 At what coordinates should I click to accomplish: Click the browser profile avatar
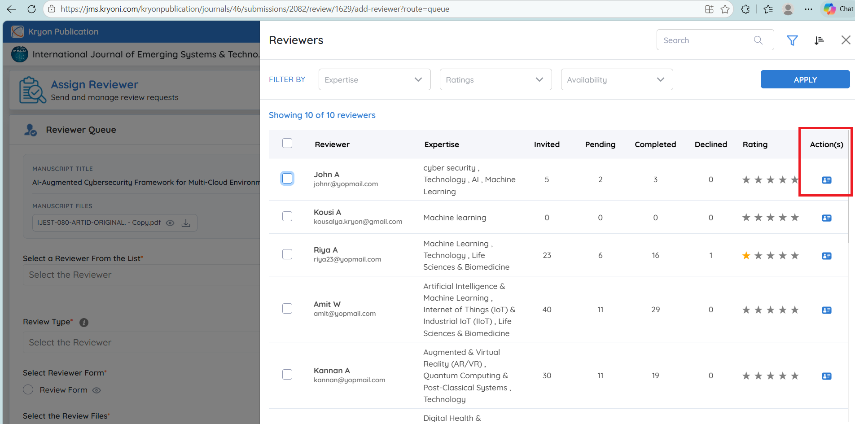(788, 9)
